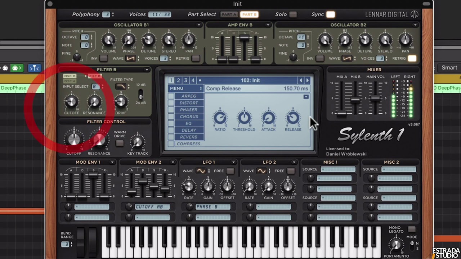Click the Polyphony stepper arrows

coord(113,14)
